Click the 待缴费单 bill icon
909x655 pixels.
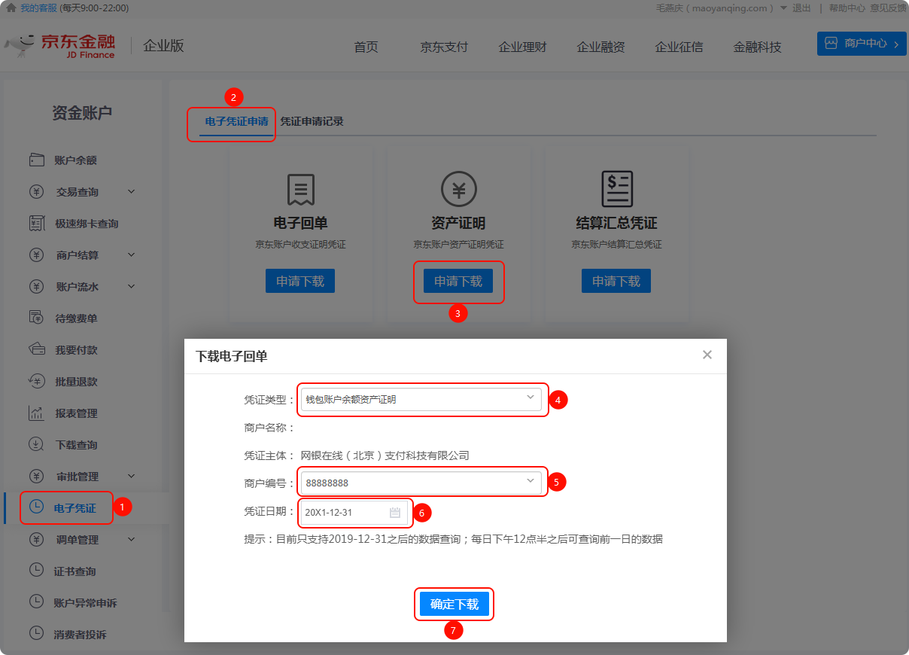36,318
